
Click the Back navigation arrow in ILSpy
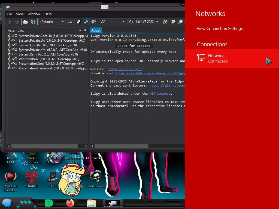[10, 22]
